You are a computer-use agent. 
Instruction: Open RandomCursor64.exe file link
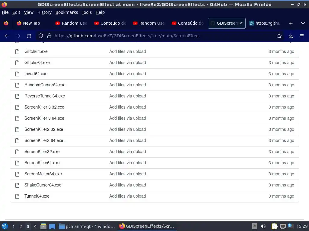(45, 85)
